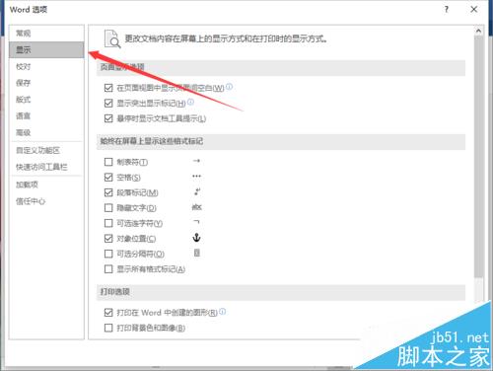Click info icon beside 显示突出显示标记
Screen dimensions: 493x371
point(190,102)
